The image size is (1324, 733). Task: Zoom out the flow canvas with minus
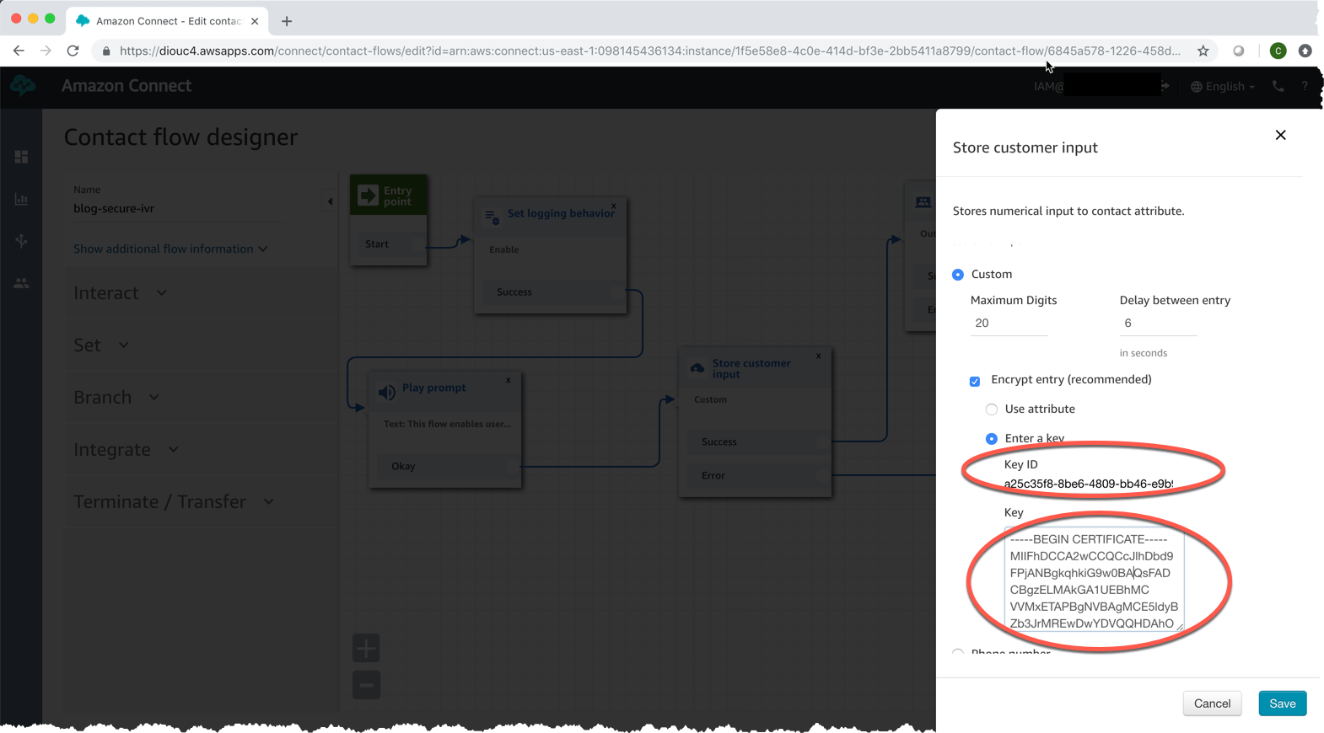point(366,685)
